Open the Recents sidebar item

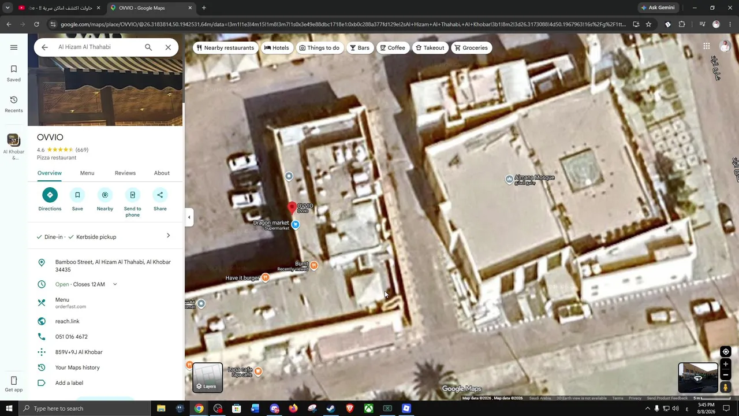coord(14,105)
